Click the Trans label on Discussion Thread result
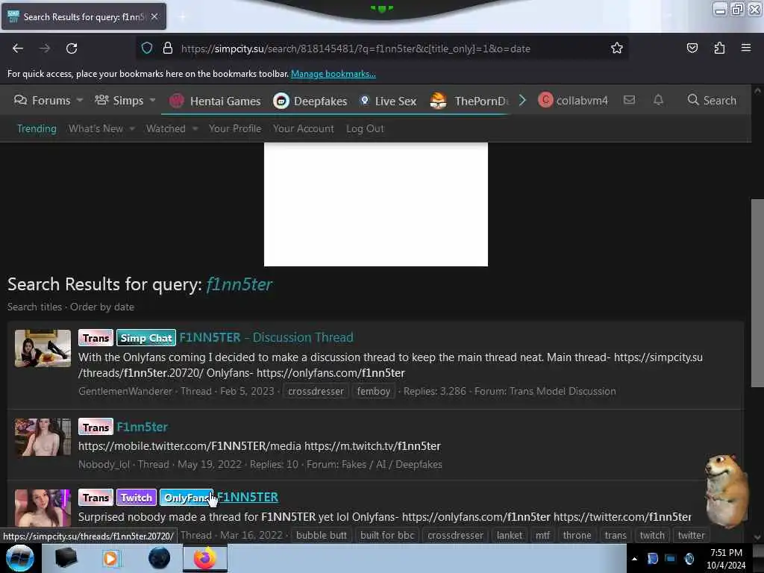 (x=95, y=338)
